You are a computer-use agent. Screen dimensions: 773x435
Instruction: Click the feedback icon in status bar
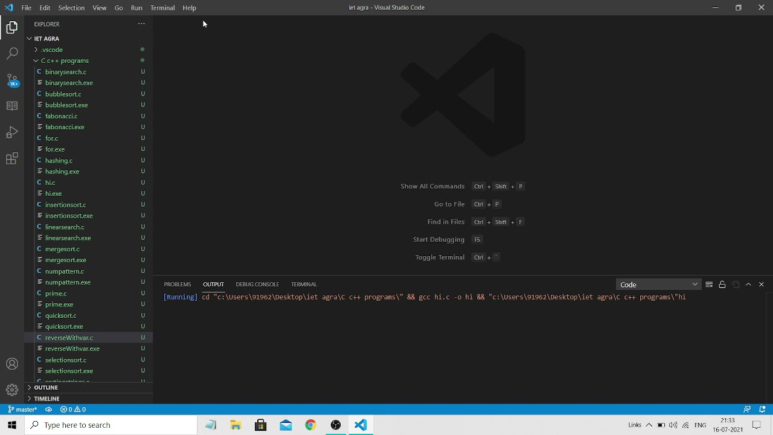pyautogui.click(x=747, y=410)
